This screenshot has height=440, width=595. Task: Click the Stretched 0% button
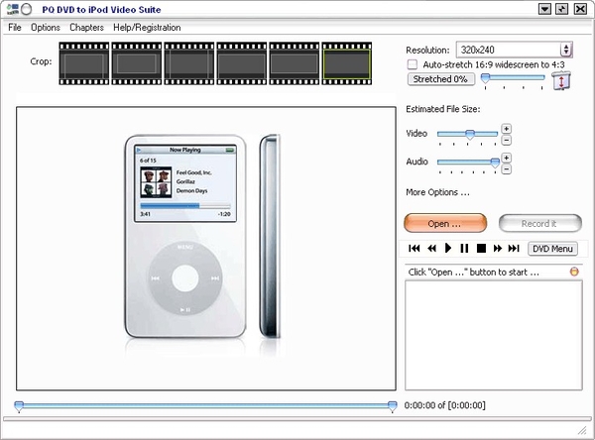pyautogui.click(x=439, y=79)
